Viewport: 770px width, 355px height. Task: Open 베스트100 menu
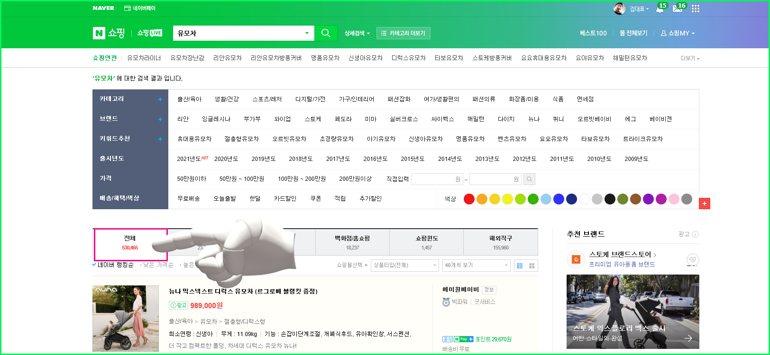coord(593,33)
